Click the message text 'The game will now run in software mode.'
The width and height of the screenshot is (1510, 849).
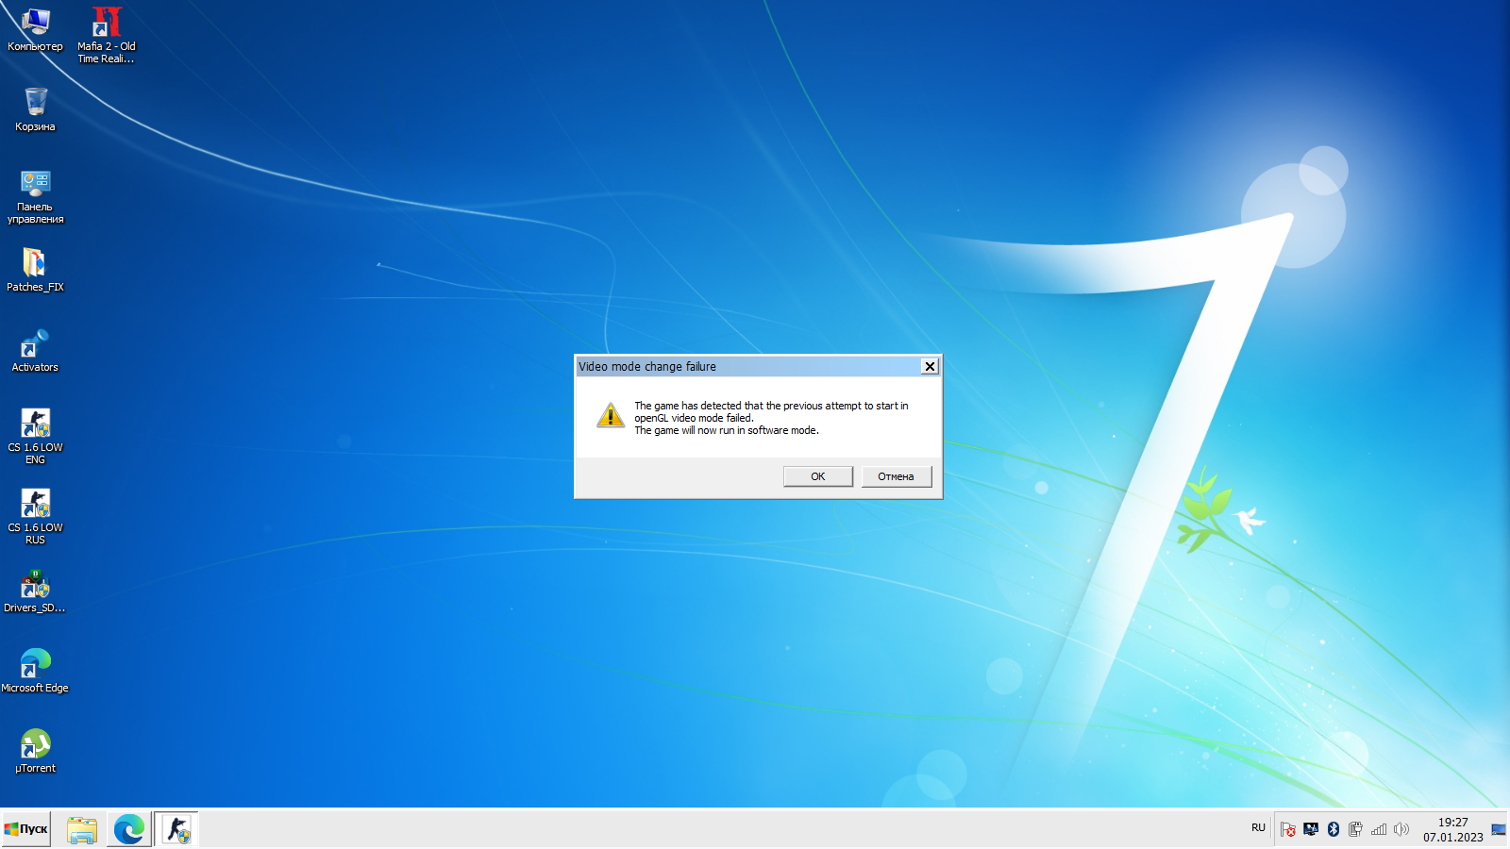(727, 430)
